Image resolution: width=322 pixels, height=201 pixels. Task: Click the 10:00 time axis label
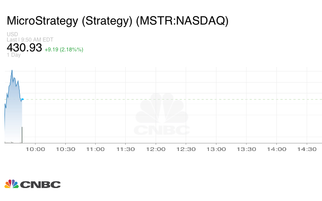[x=35, y=149]
